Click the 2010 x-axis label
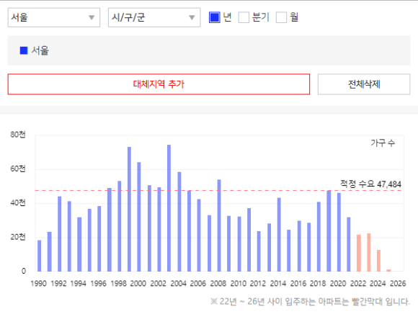This screenshot has height=314, width=418. point(238,283)
